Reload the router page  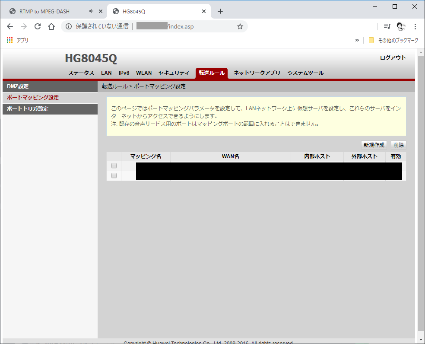pyautogui.click(x=38, y=26)
